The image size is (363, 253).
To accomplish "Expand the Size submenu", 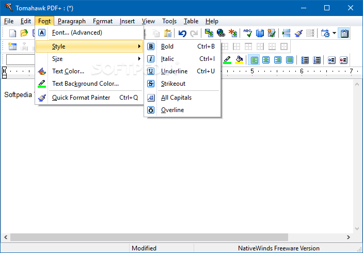I will (x=89, y=59).
